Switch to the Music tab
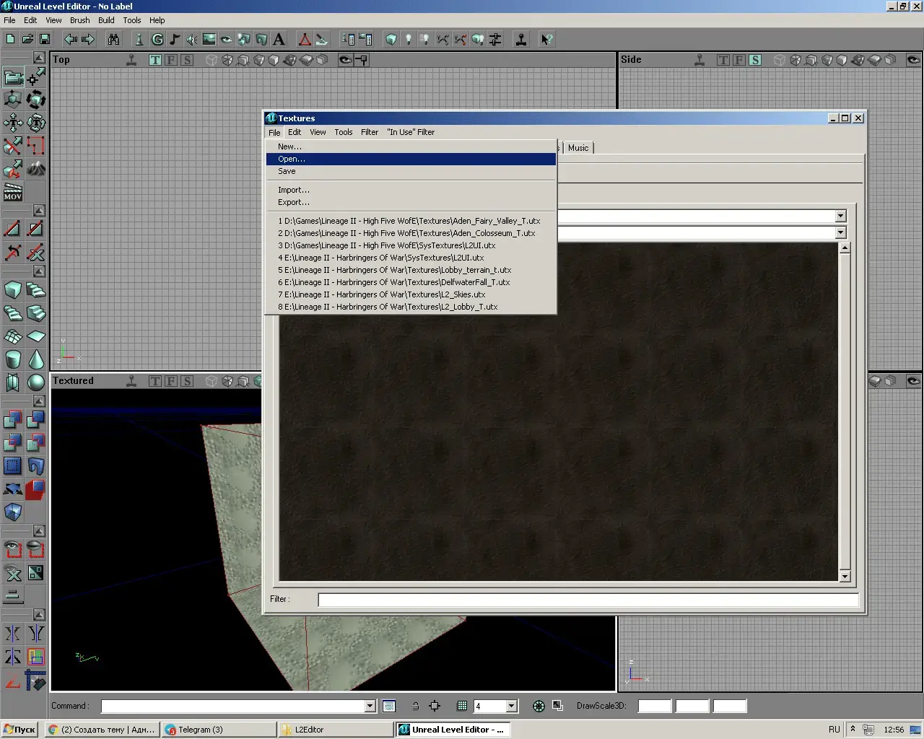Image resolution: width=924 pixels, height=739 pixels. pos(578,147)
